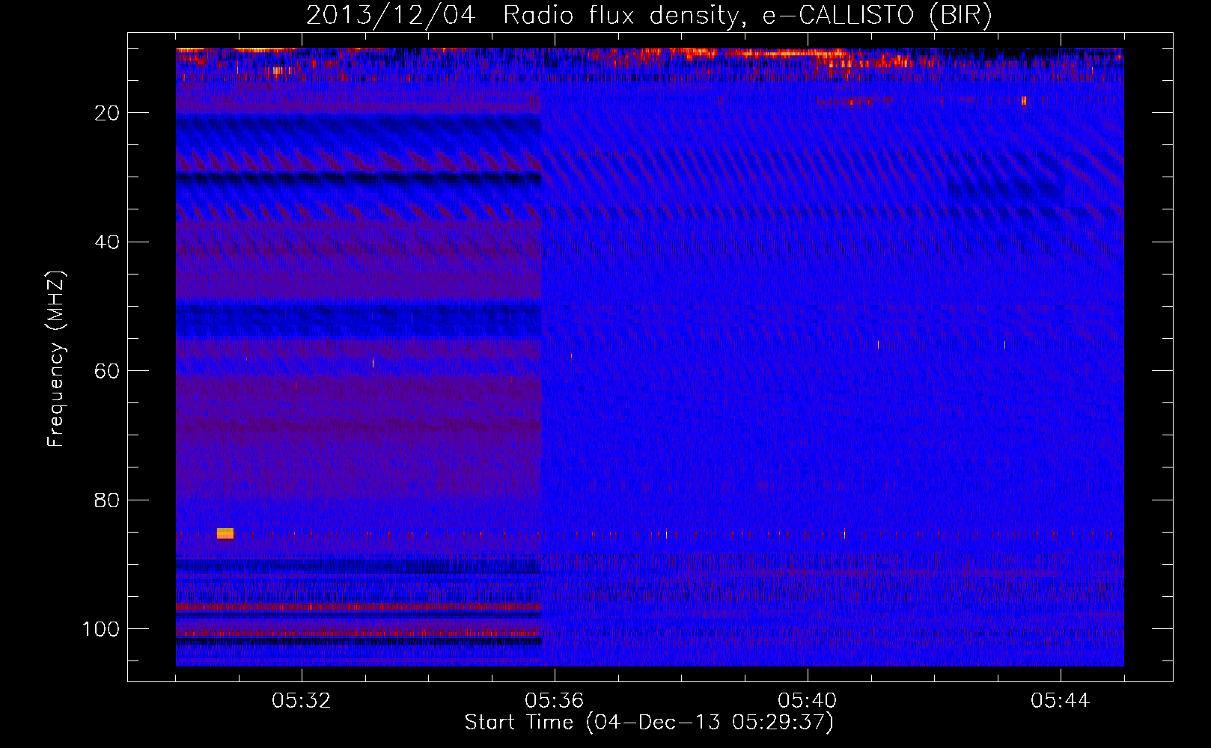
Task: Click the 05:44 time tick label
Action: click(1061, 701)
